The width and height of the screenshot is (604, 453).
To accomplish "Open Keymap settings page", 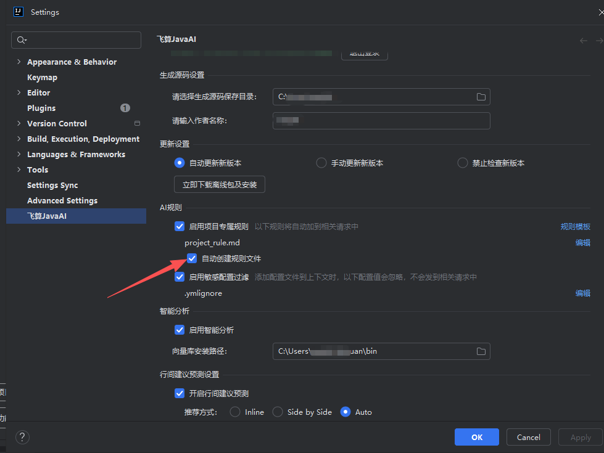I will tap(43, 78).
